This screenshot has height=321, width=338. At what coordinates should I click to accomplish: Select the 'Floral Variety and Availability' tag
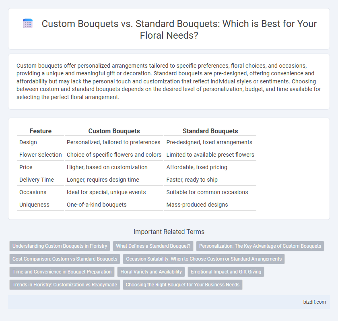(x=151, y=272)
